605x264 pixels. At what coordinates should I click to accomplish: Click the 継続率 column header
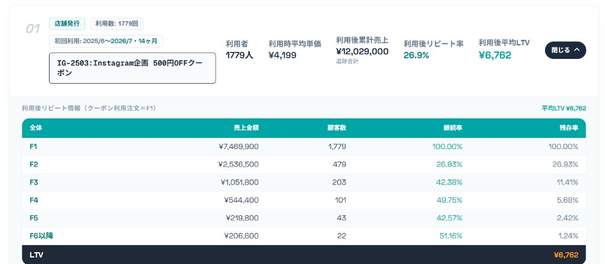pyautogui.click(x=453, y=128)
